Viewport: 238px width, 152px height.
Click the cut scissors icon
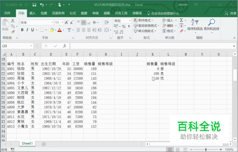[x=13, y=21]
